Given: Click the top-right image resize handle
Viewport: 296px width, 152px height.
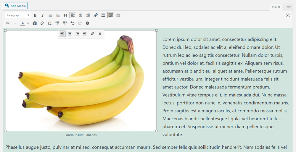Looking at the screenshot, I should click(x=157, y=30).
